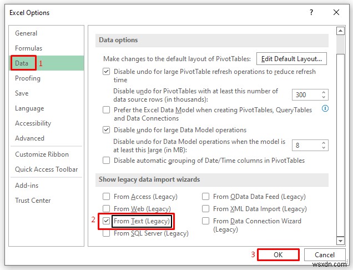Increase the PivotTable rows value 300
This screenshot has width=353, height=270.
[324, 92]
